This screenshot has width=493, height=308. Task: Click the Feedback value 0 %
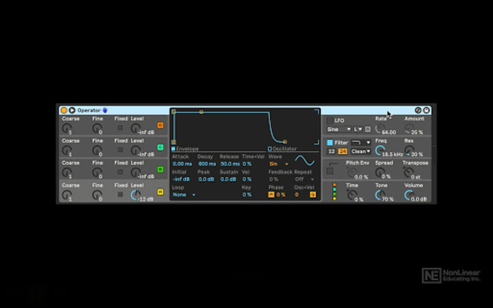click(274, 179)
